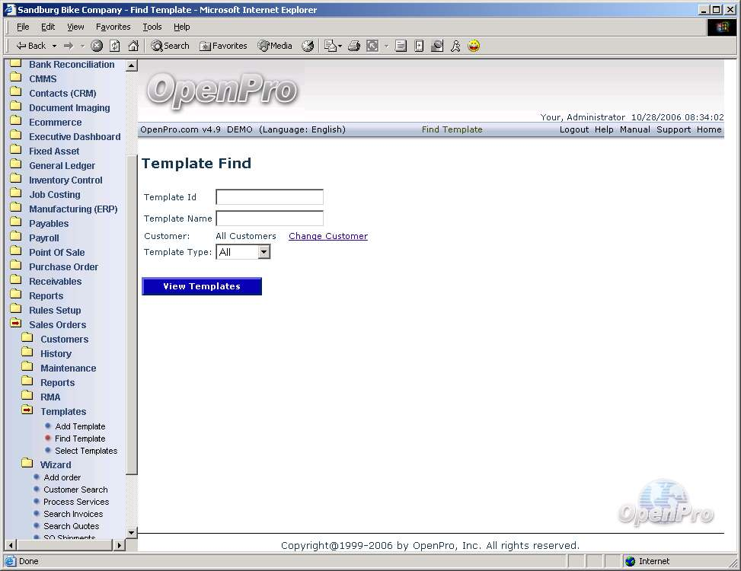Click the Change Customer link
The image size is (741, 571).
327,236
